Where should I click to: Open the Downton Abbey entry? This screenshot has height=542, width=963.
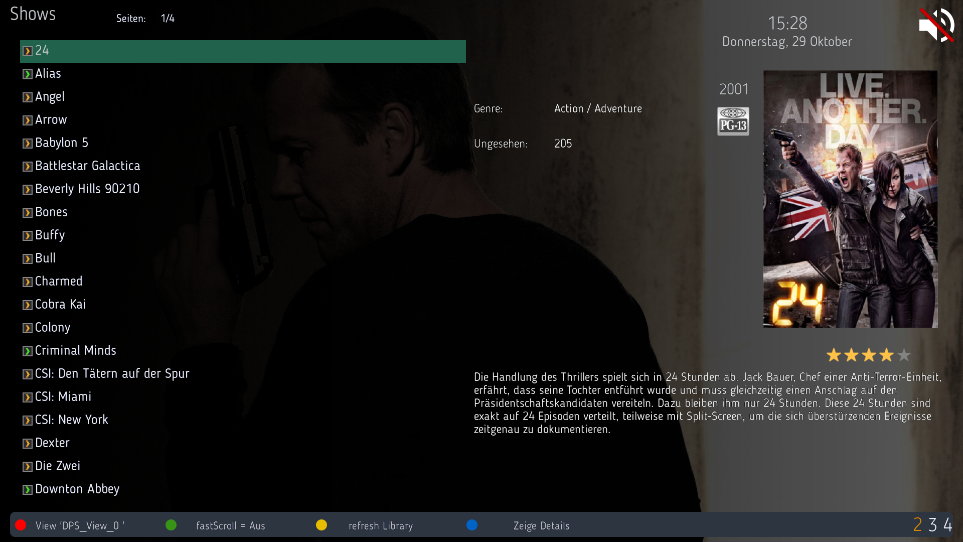[243, 489]
